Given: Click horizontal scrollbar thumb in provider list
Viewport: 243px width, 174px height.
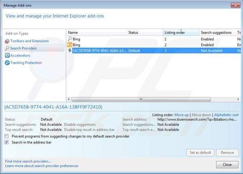Looking at the screenshot, I should pyautogui.click(x=141, y=99).
